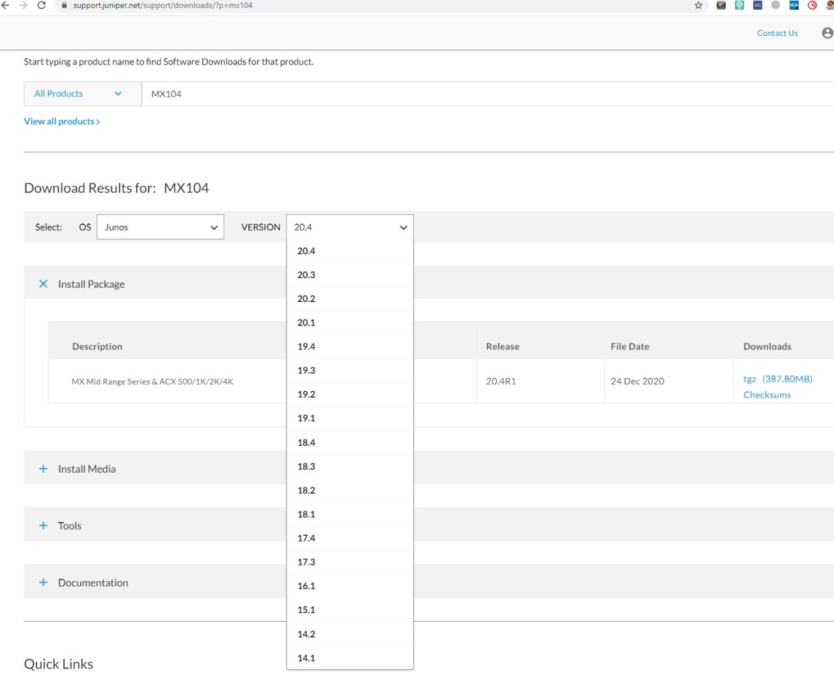This screenshot has width=834, height=675.
Task: Click the globe extension icon
Action: [775, 5]
